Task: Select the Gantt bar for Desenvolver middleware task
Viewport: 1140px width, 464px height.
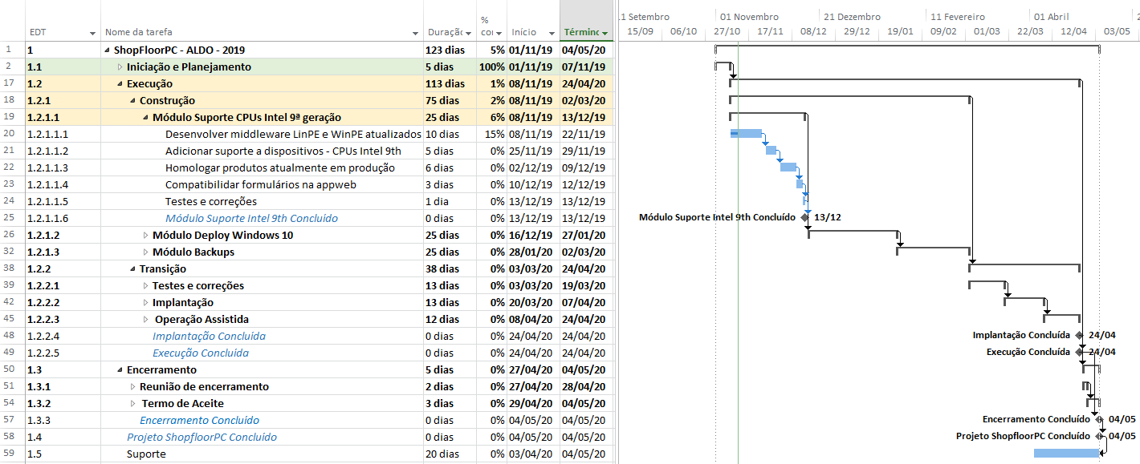Action: click(746, 133)
